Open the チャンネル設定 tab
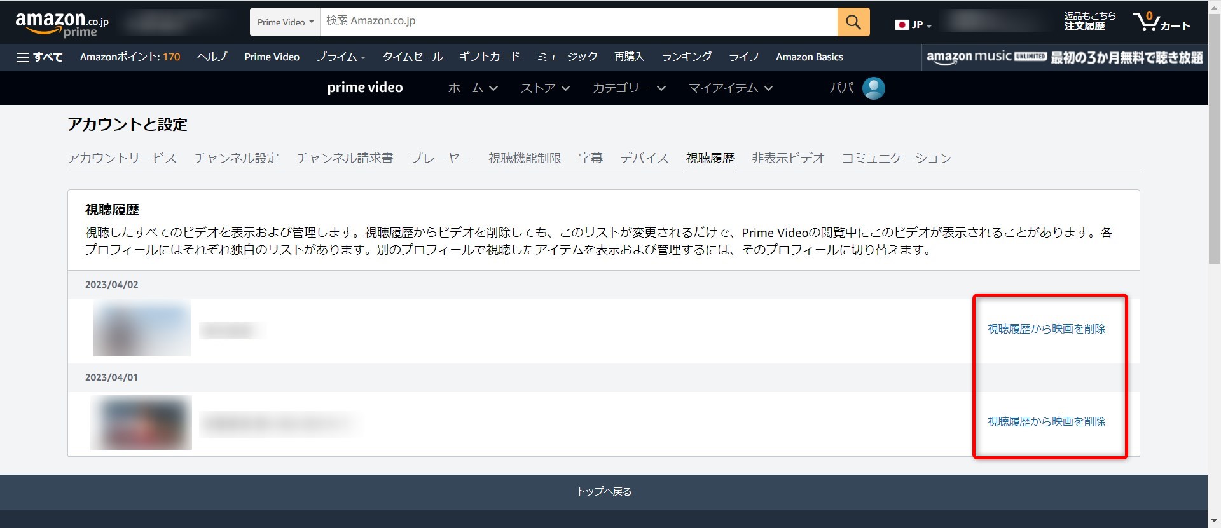1221x528 pixels. (x=237, y=158)
